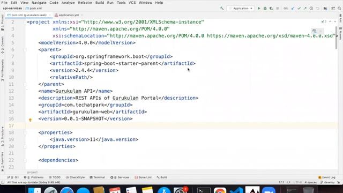343x193 pixels.
Task: Open the Maven tool window sidebar
Action: click(341, 34)
